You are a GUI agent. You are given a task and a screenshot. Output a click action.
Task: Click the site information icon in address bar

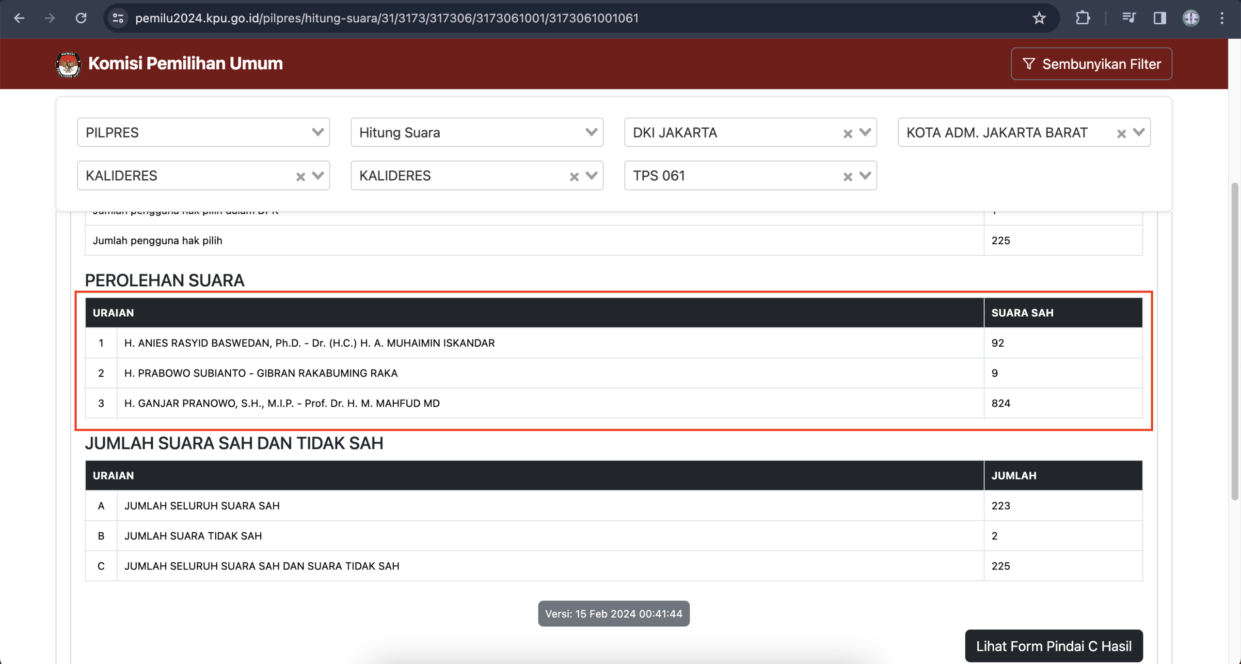click(x=118, y=18)
